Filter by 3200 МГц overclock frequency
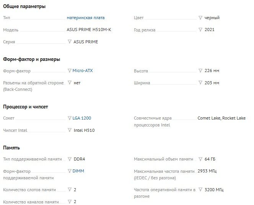Image resolution: width=254 pixels, height=205 pixels. pyautogui.click(x=200, y=190)
